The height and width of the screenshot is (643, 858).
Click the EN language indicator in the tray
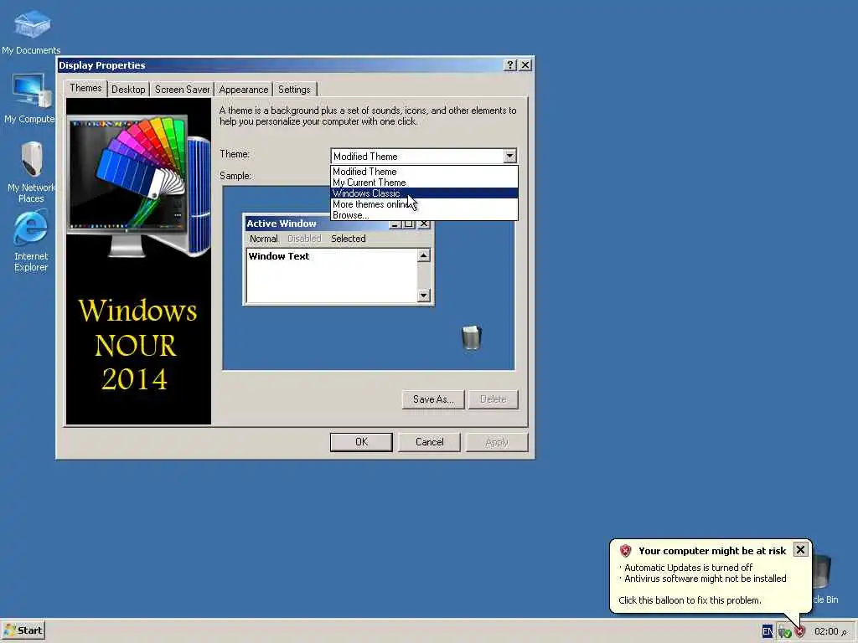(x=768, y=631)
